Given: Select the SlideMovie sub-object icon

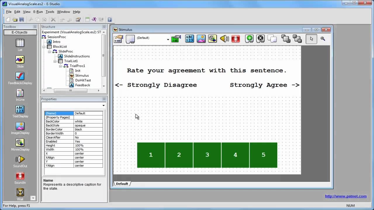Looking at the screenshot, I should pyautogui.click(x=212, y=38).
